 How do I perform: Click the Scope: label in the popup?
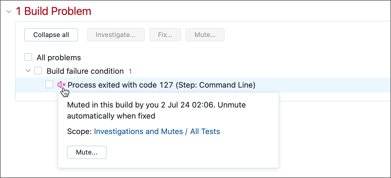tap(79, 132)
